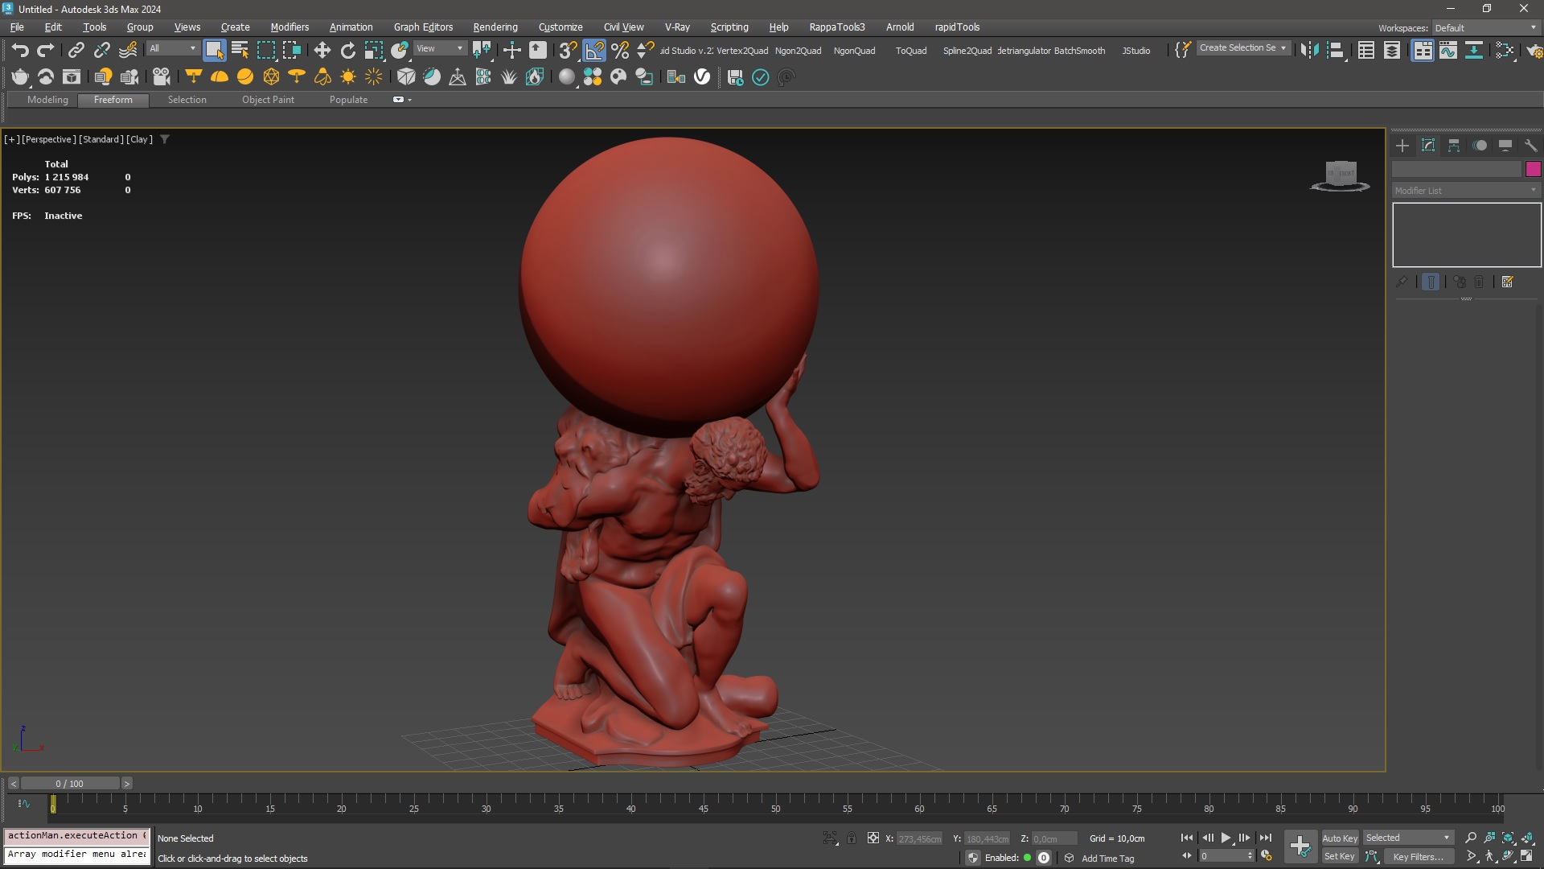Toggle Percent Snap button
This screenshot has height=869, width=1544.
pyautogui.click(x=620, y=50)
